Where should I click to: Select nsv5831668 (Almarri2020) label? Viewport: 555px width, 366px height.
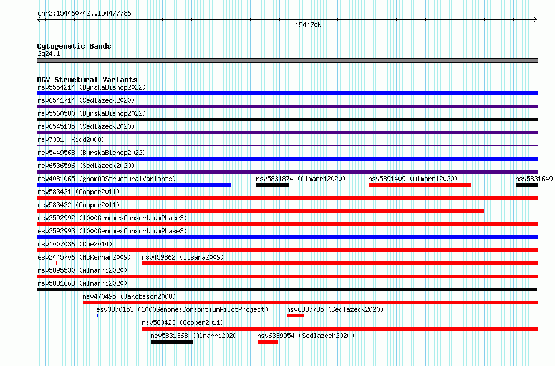click(x=82, y=283)
